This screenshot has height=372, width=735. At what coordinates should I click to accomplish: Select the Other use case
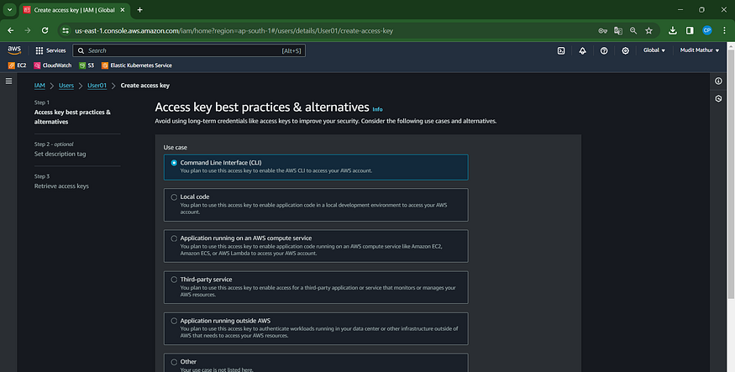316,363
